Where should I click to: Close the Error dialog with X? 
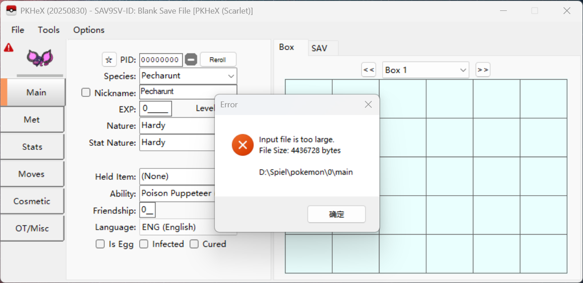[x=368, y=105]
